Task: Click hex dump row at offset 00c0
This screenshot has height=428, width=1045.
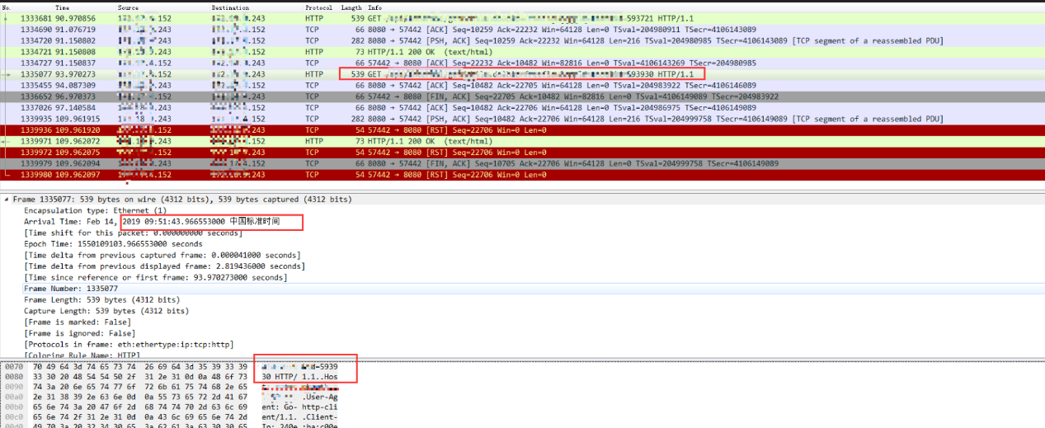Action: [171, 417]
